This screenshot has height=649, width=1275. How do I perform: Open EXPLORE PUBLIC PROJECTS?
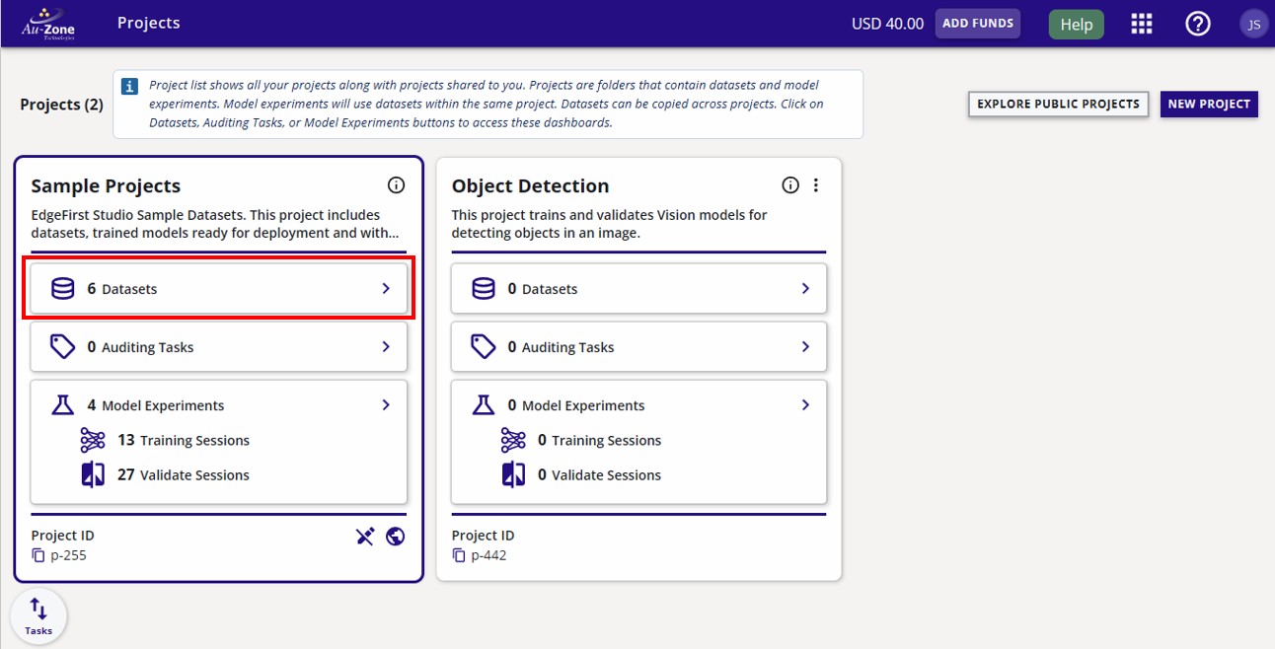pos(1058,104)
